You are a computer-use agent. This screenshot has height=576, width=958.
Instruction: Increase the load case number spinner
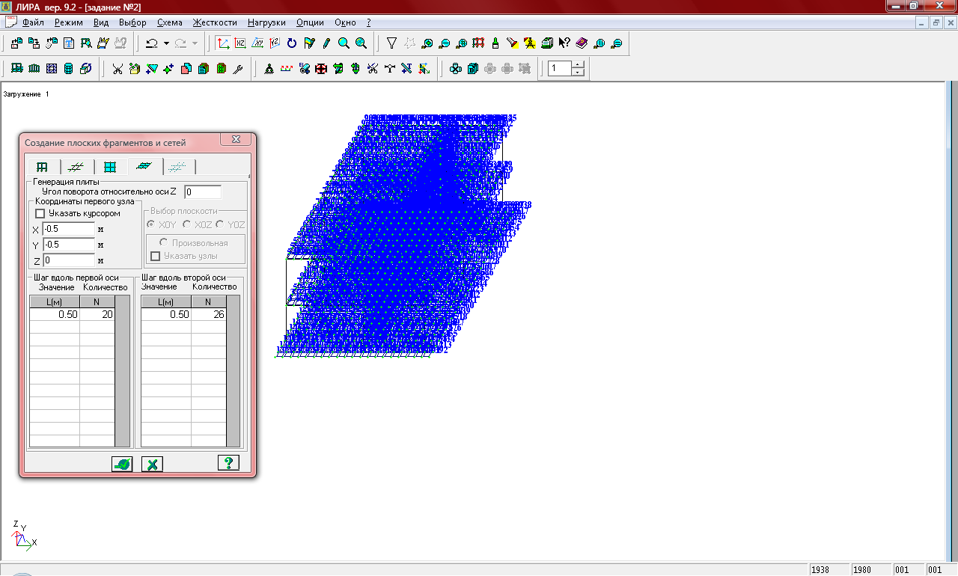tap(579, 64)
